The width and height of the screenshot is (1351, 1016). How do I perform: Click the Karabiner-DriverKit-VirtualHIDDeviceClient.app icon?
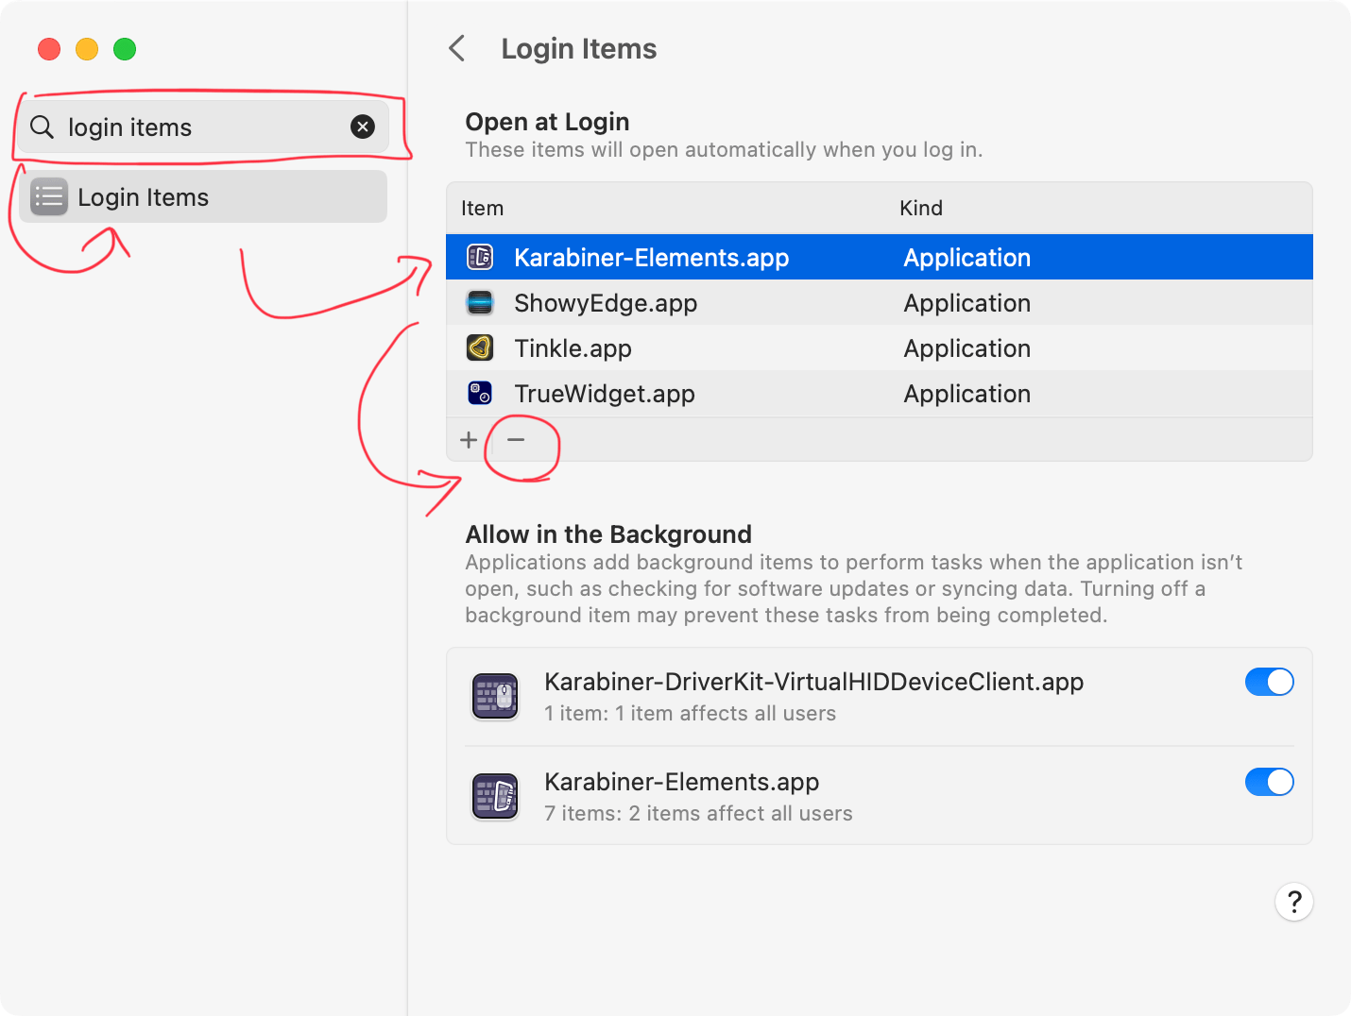(x=495, y=697)
